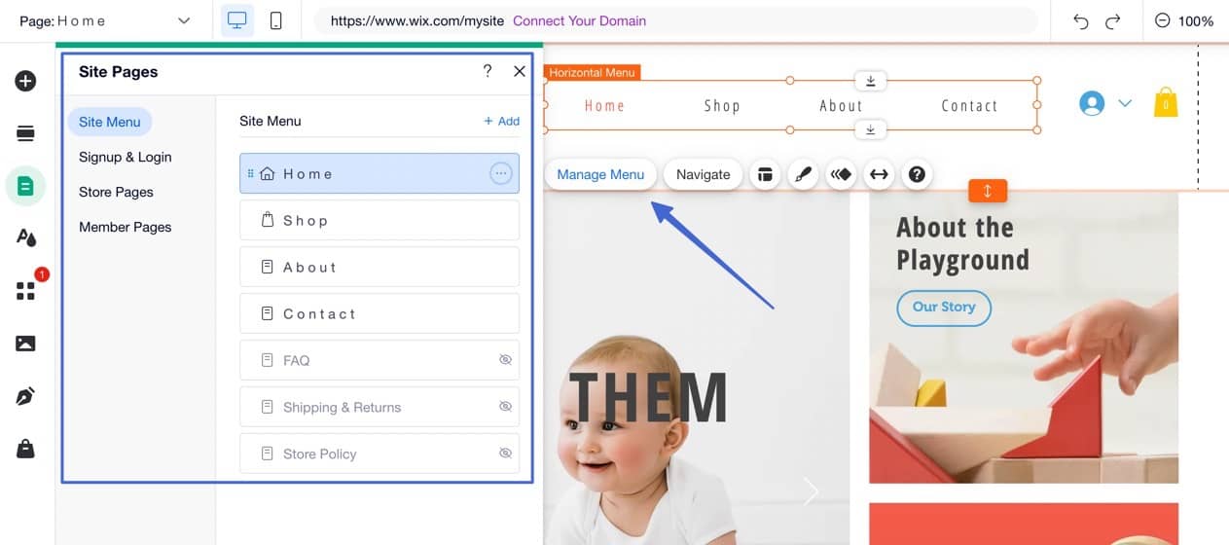
Task: Select the Store Pages tab
Action: [116, 192]
